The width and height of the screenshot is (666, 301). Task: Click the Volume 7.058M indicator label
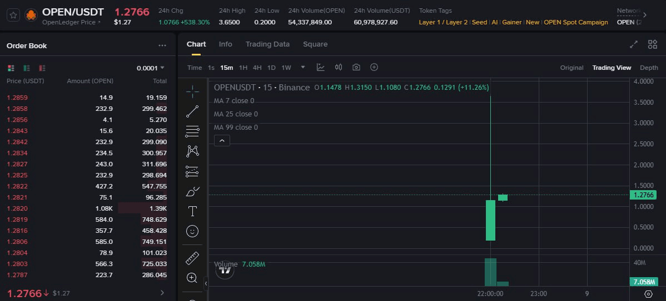(x=240, y=264)
